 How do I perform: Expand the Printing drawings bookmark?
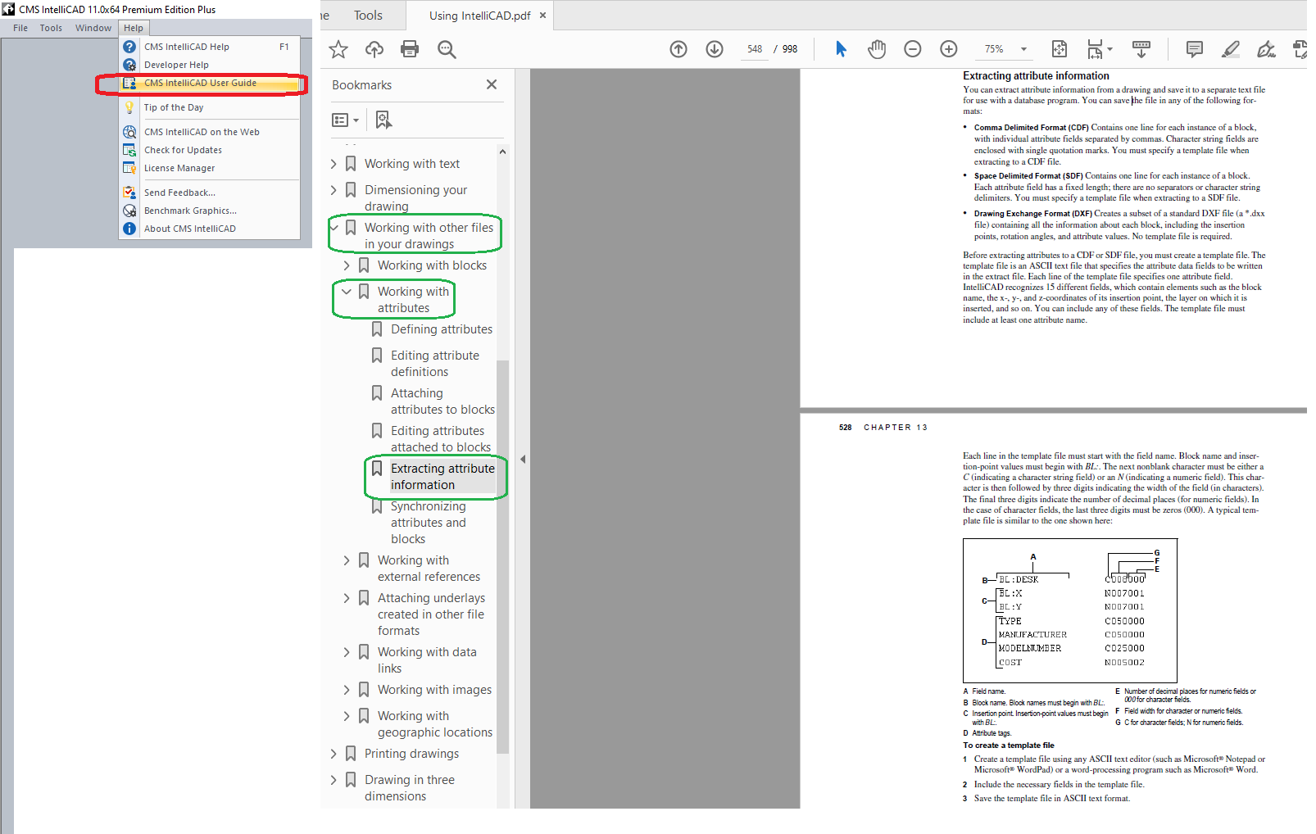pos(334,754)
